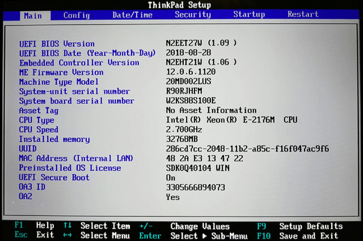Click the date value 2018-08-28
The image size is (363, 241).
click(188, 53)
